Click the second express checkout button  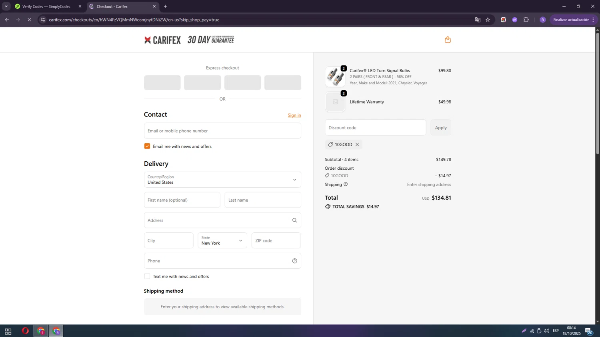(x=202, y=83)
